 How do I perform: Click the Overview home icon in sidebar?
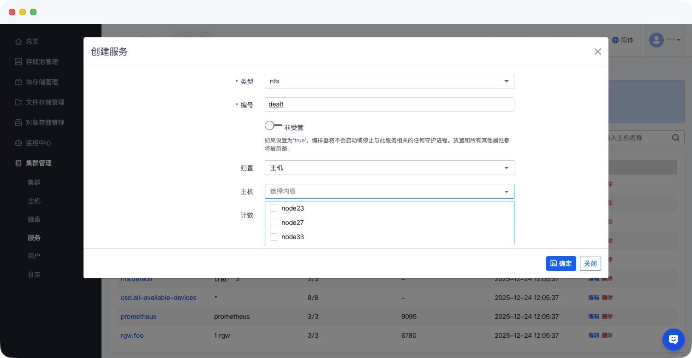tap(18, 41)
